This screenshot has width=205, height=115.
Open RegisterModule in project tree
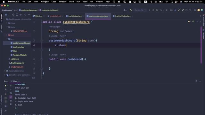point(20,55)
